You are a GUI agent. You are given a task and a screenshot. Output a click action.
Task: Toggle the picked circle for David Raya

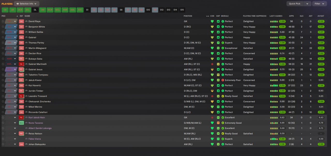(3, 21)
